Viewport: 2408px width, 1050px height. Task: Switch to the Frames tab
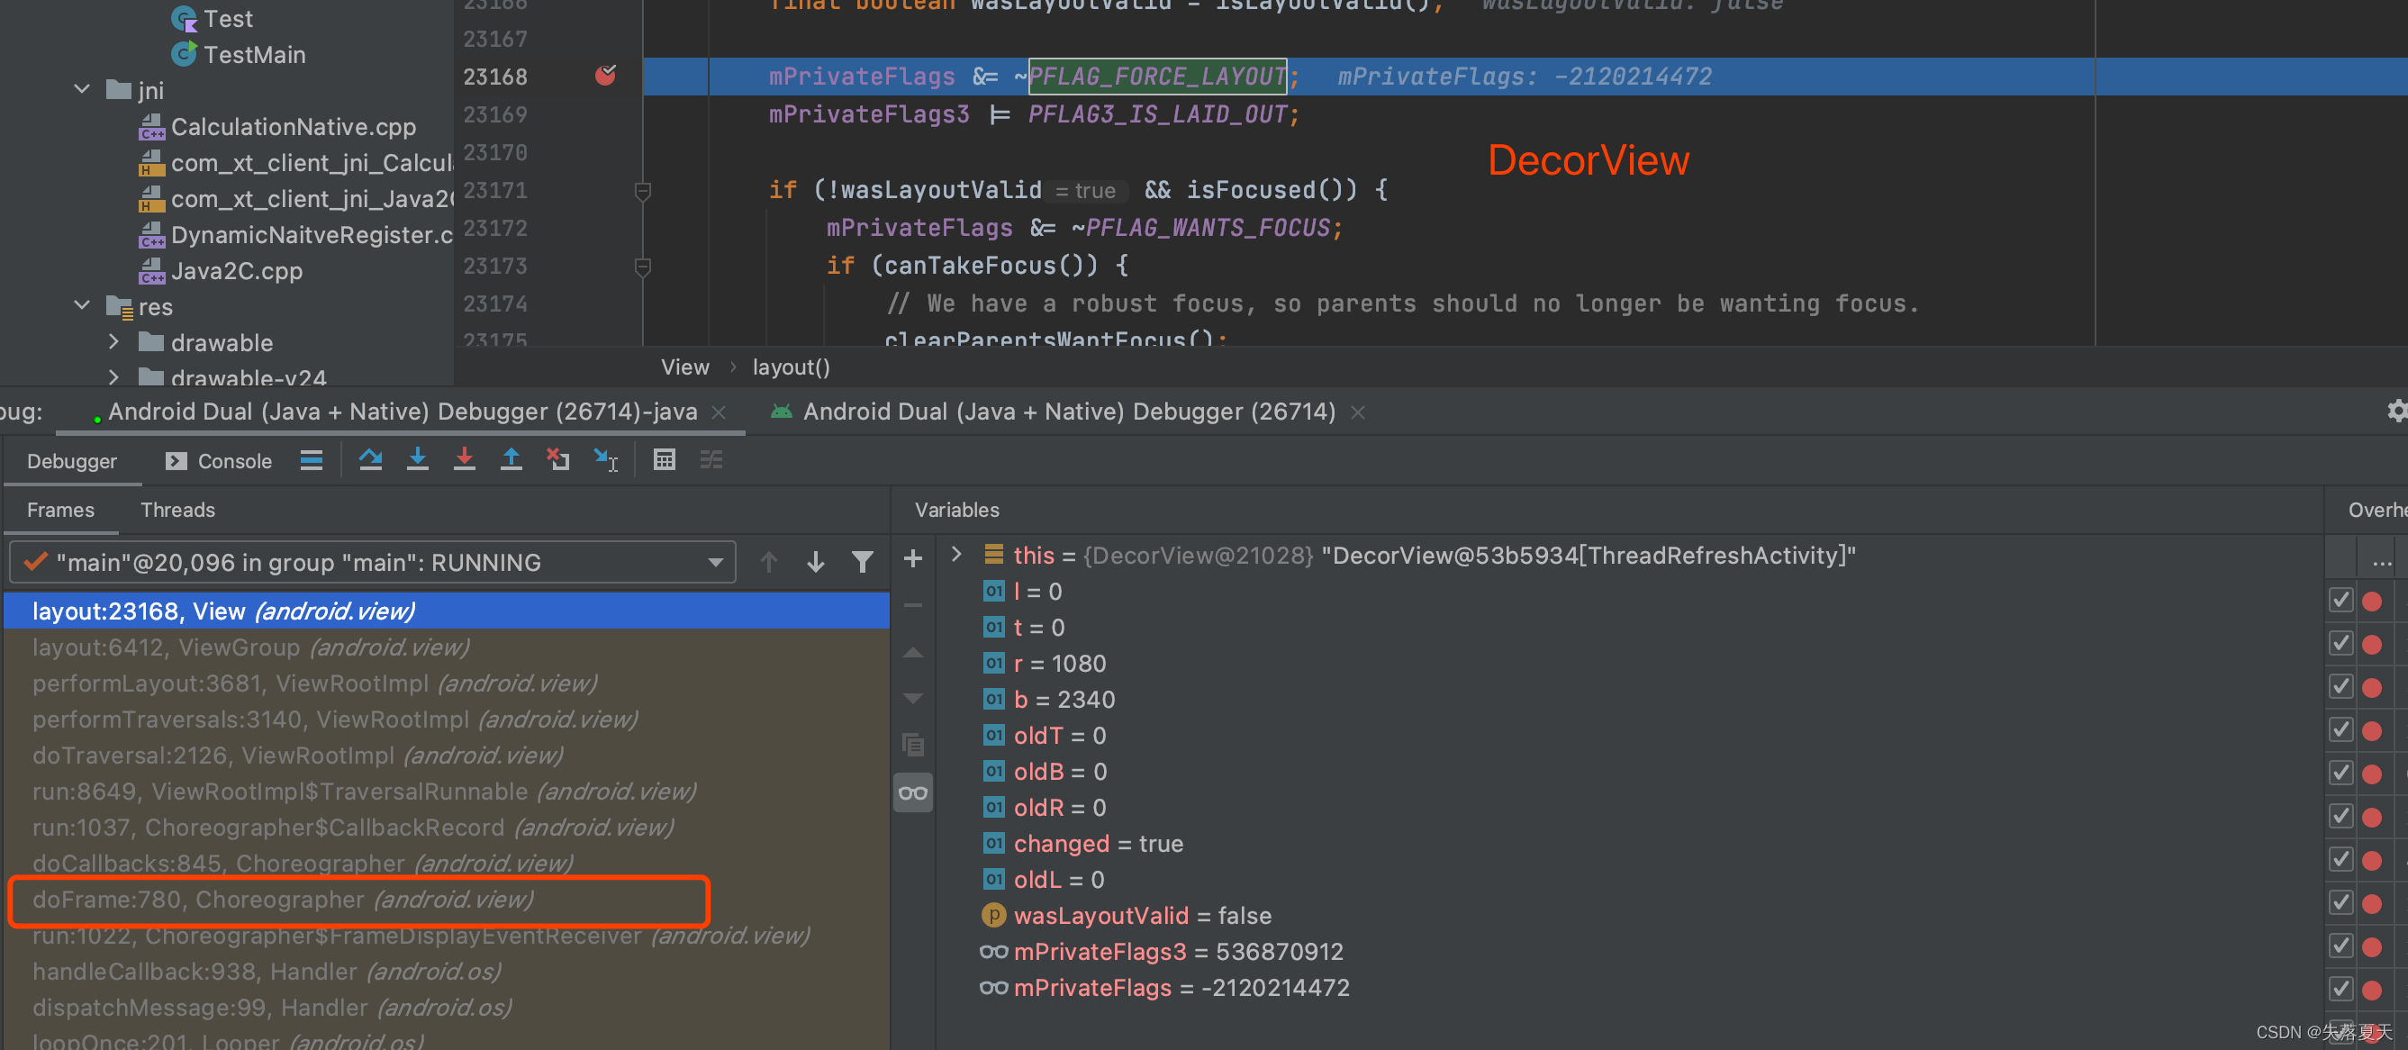(x=60, y=510)
